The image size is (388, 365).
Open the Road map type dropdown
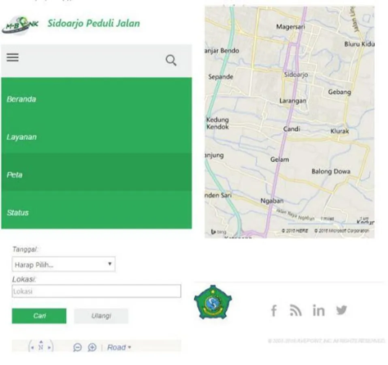119,348
